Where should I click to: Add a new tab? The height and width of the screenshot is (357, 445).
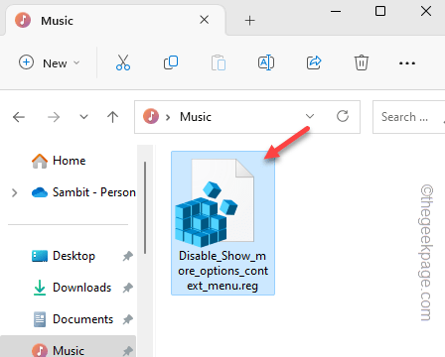click(x=250, y=21)
